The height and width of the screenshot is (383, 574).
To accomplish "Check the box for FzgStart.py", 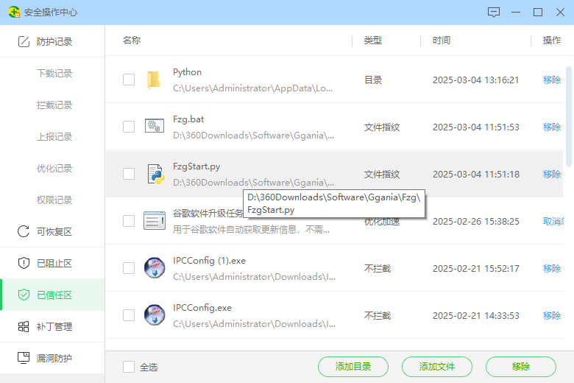I will click(x=129, y=174).
